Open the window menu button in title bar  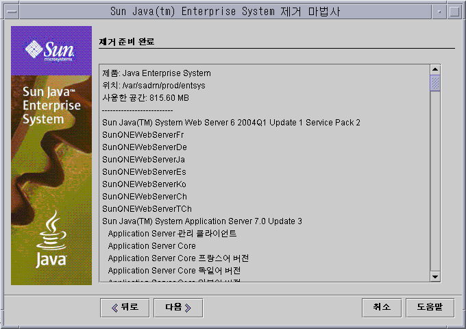[x=12, y=12]
